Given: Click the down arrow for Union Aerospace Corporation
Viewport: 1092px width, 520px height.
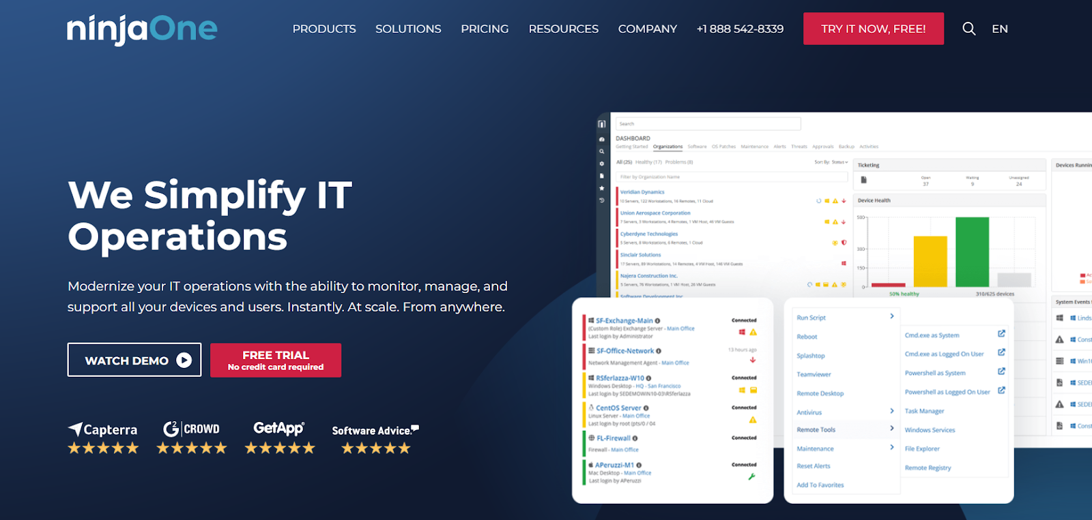Looking at the screenshot, I should [x=844, y=221].
